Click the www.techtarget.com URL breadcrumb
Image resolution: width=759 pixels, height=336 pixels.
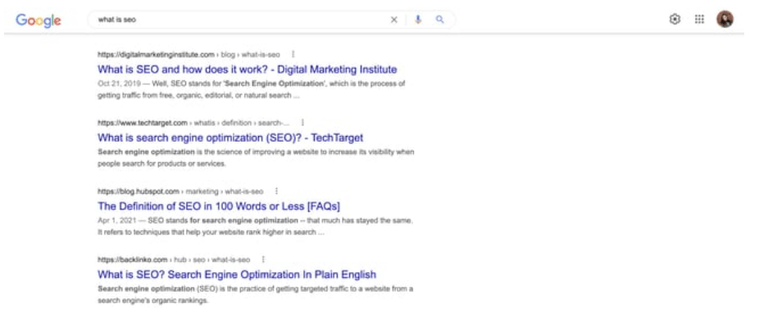coord(193,123)
